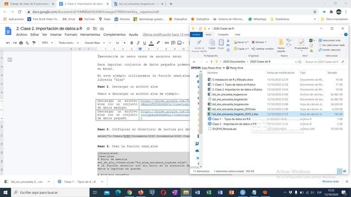Click the Insert image icon in Docs

point(179,43)
